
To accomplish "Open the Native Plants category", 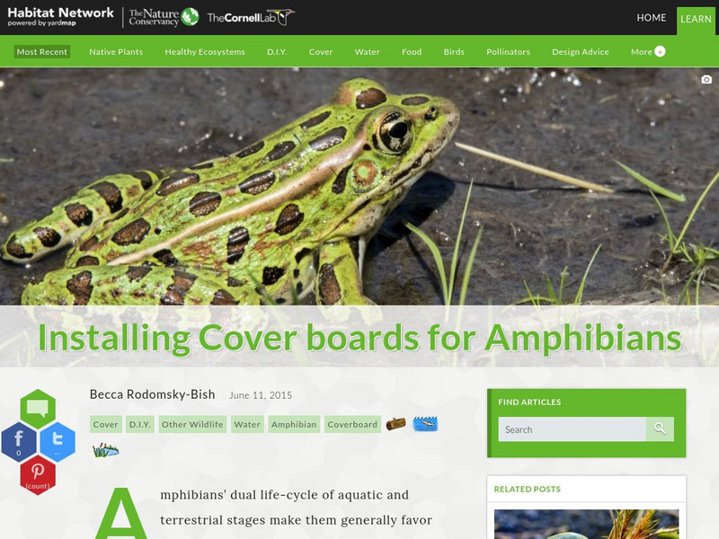I will (x=116, y=52).
